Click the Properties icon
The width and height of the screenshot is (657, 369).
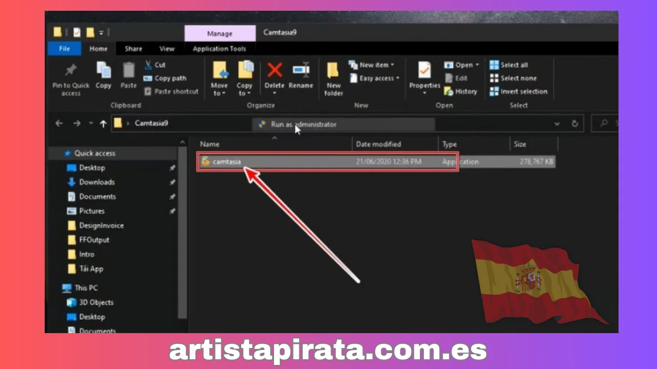coord(424,70)
